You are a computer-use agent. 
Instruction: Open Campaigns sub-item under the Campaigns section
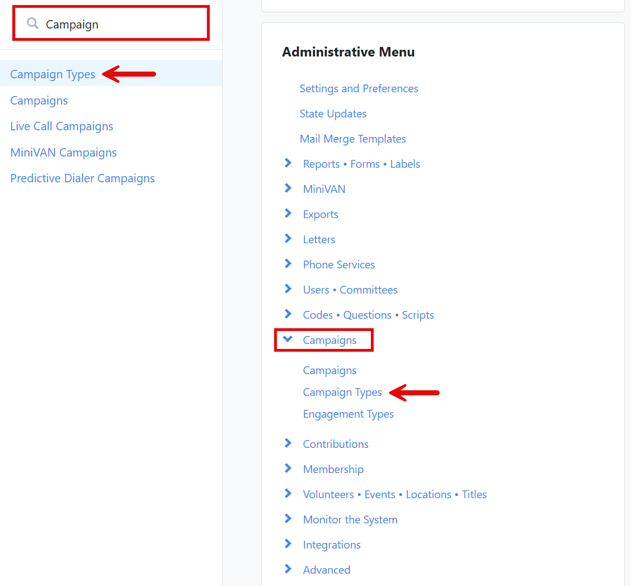click(x=329, y=370)
